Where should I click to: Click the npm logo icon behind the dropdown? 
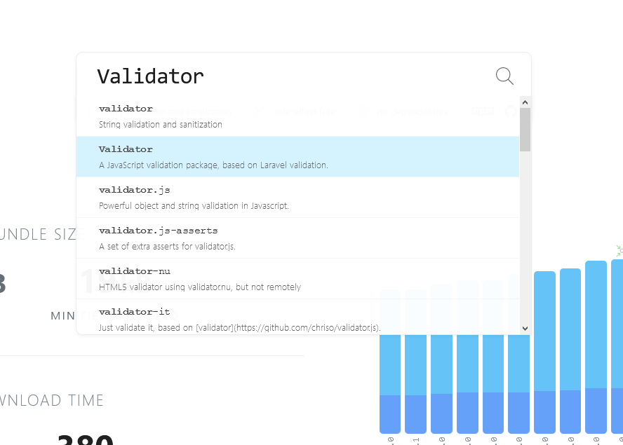tap(483, 111)
